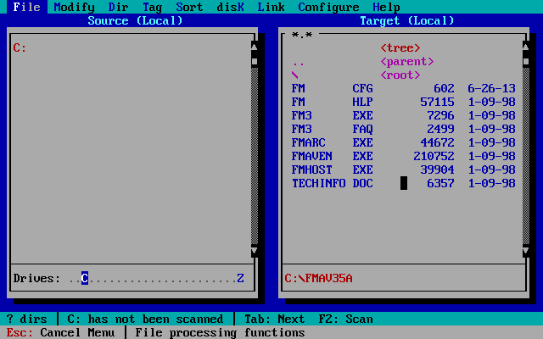Select the FMAVEN EXE file
Viewport: 543px width, 339px height.
(x=404, y=156)
